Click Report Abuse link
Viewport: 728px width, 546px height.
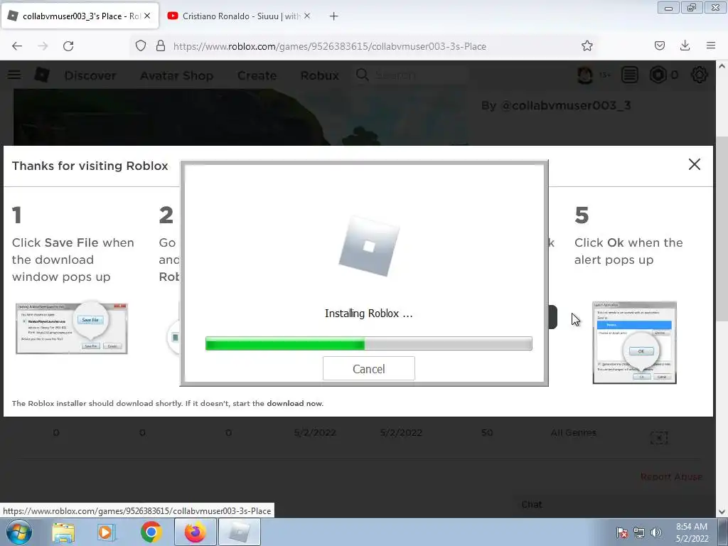pyautogui.click(x=671, y=477)
